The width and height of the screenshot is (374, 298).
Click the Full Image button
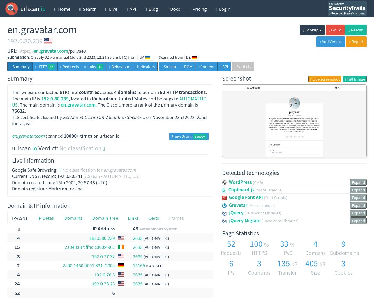(x=354, y=79)
